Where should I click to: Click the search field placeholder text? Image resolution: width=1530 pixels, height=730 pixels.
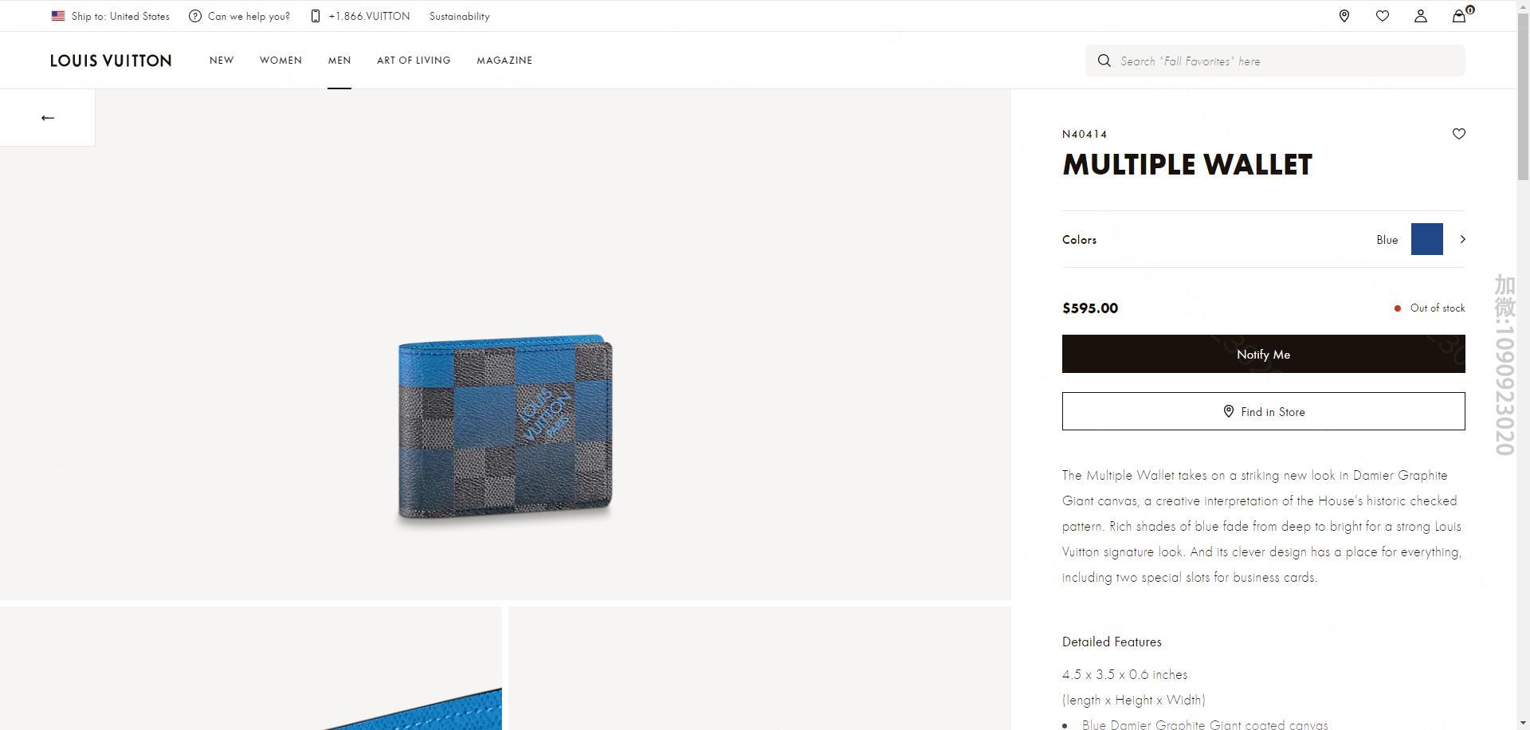(x=1190, y=61)
